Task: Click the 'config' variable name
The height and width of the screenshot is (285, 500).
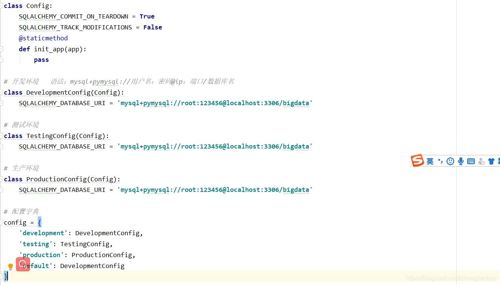Action: pyautogui.click(x=15, y=222)
